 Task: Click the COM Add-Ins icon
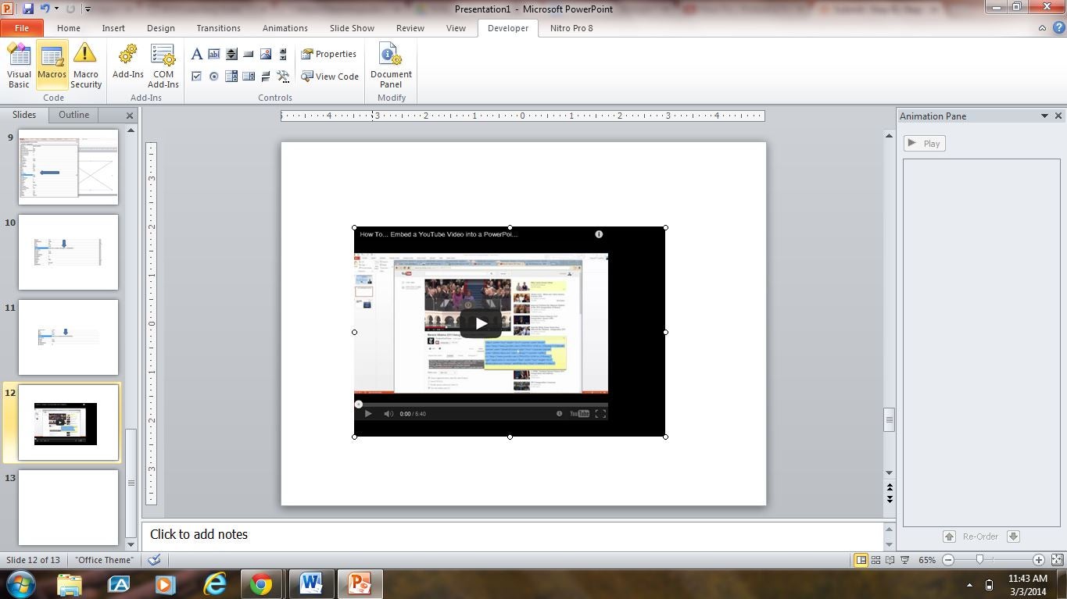coord(163,65)
